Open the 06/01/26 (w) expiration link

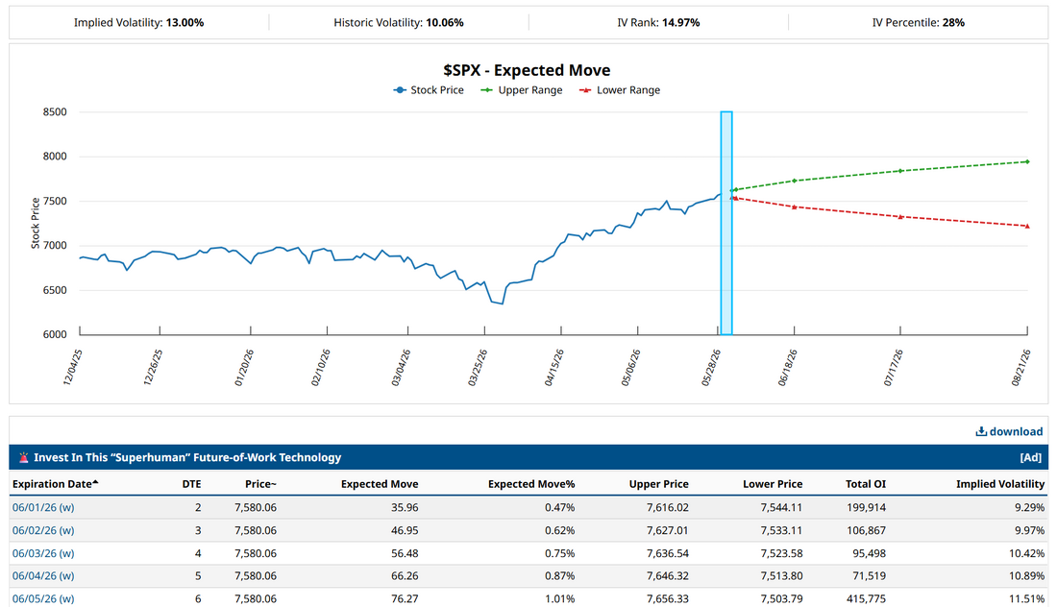point(43,507)
